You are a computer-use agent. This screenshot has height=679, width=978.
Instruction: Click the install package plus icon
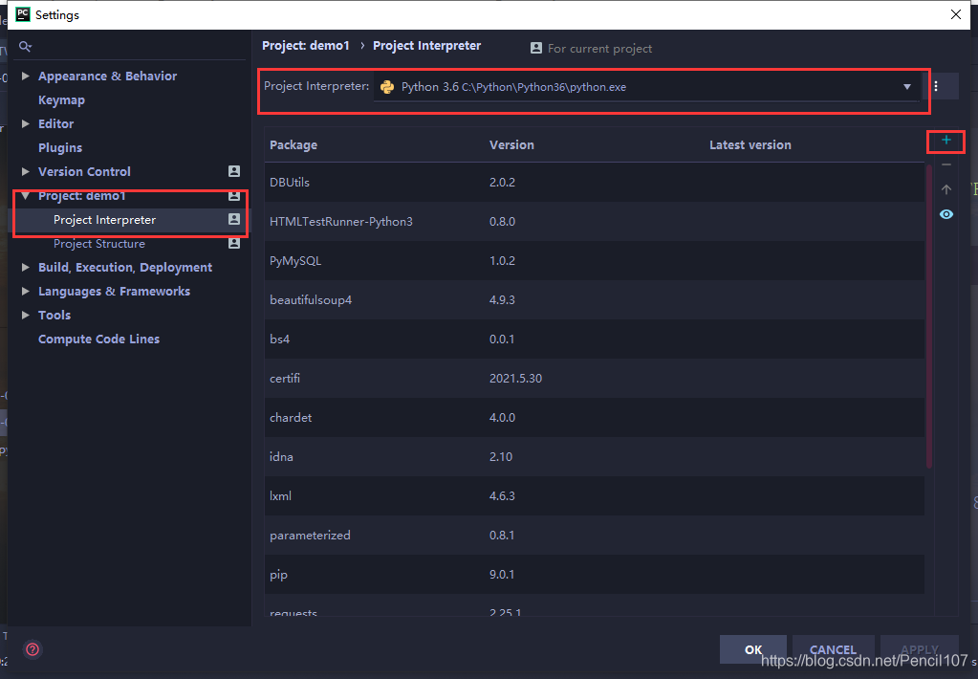946,140
